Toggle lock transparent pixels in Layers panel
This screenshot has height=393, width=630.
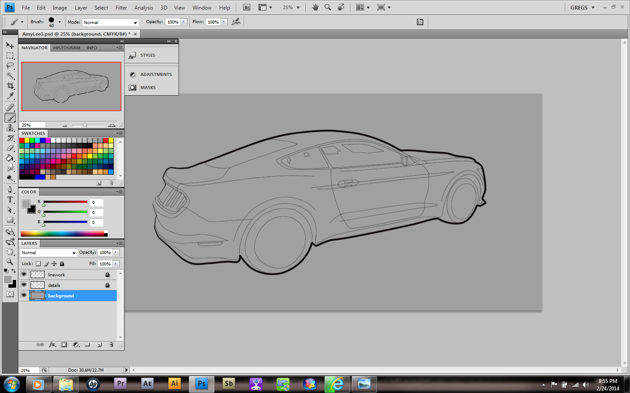38,264
